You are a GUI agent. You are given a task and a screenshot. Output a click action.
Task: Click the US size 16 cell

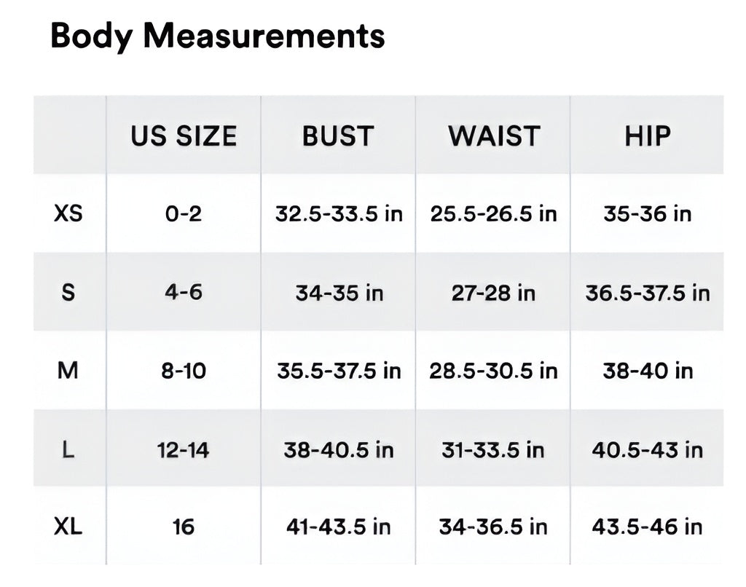pyautogui.click(x=184, y=527)
